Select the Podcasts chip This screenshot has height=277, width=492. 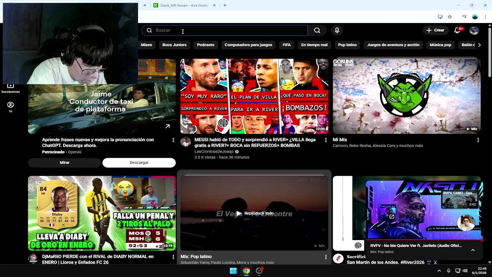[206, 45]
